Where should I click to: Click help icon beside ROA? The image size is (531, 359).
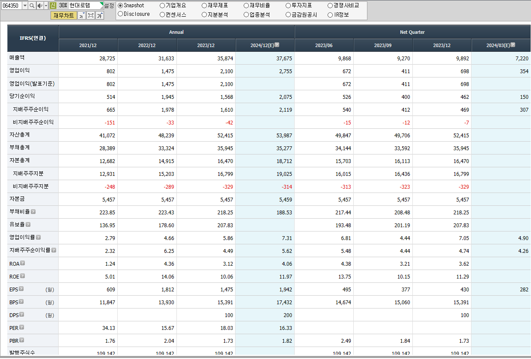[x=23, y=263]
